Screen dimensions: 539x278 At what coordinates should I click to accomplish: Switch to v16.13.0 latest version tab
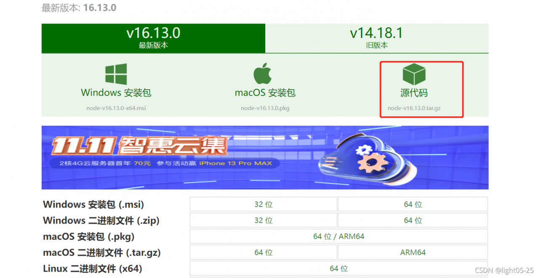coord(153,38)
